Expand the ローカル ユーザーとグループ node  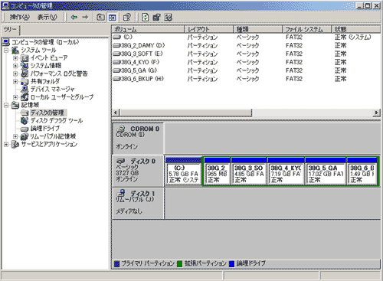[x=15, y=97]
